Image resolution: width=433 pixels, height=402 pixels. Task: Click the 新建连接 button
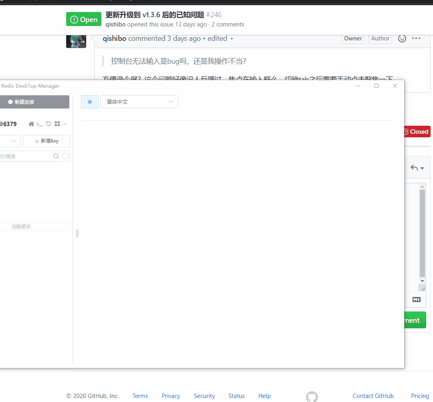(x=34, y=102)
